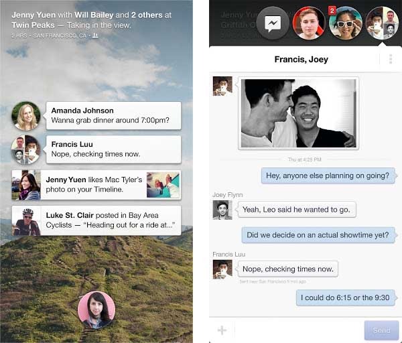Tap the message text input field
Viewport: 402px width, 343px height.
pos(298,330)
